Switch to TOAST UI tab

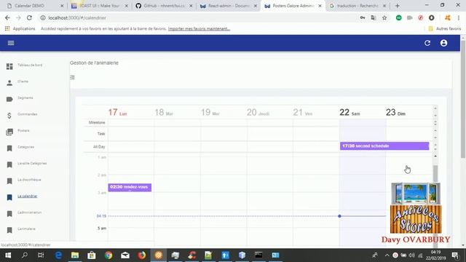pyautogui.click(x=100, y=6)
